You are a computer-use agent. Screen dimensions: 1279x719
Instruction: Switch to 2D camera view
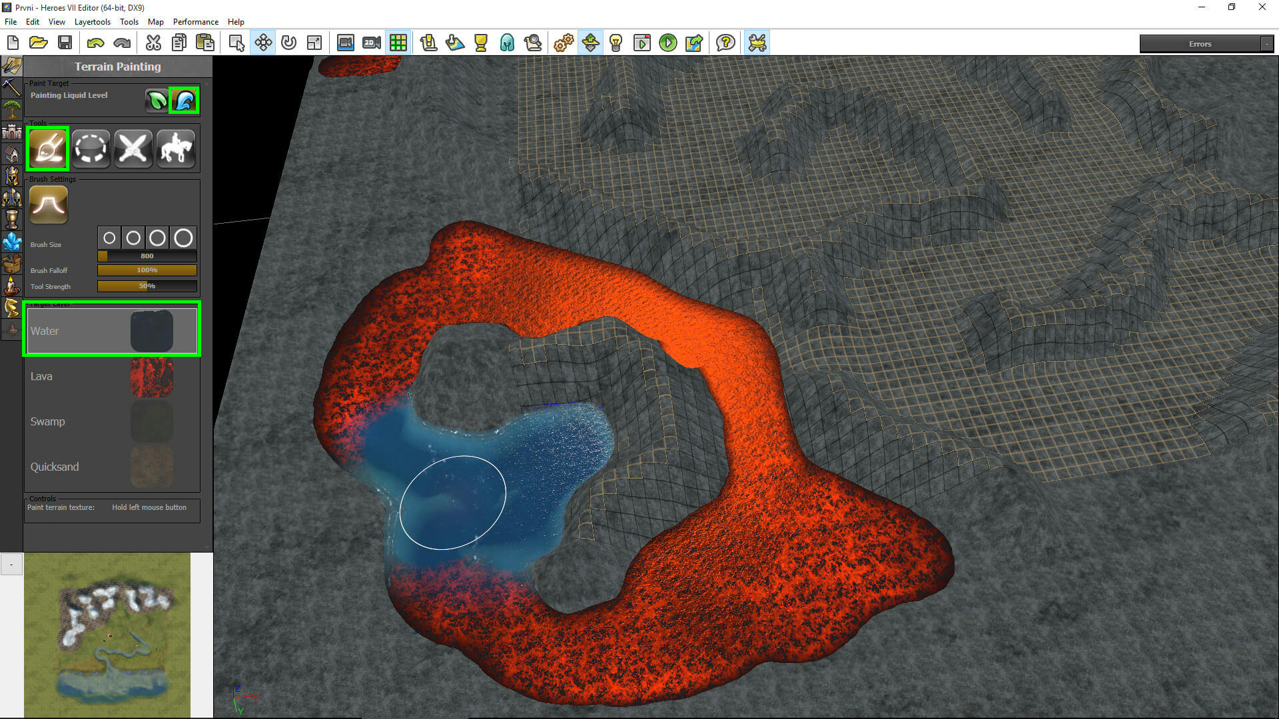point(372,43)
